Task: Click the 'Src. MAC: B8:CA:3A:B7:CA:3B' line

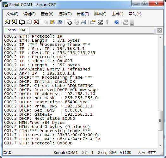Action: pyautogui.click(x=52, y=139)
